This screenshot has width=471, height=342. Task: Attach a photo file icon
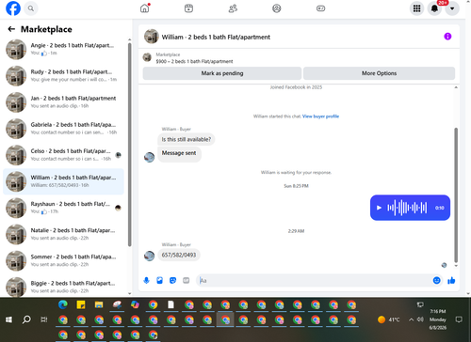[159, 280]
